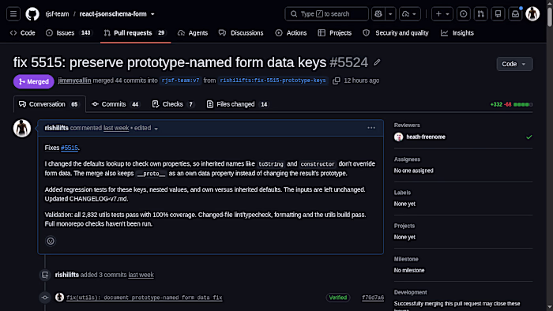
Task: Select the Pull requests tab
Action: pyautogui.click(x=135, y=33)
